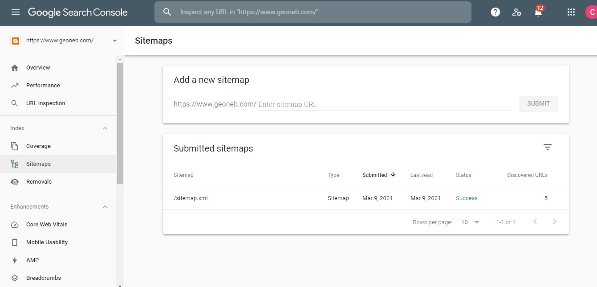597x287 pixels.
Task: Toggle the Submitted column sort arrow
Action: [393, 175]
